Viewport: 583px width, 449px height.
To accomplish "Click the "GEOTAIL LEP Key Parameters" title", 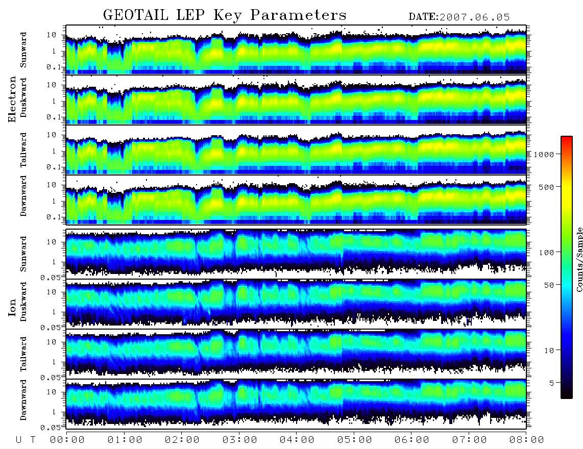I will 225,15.
